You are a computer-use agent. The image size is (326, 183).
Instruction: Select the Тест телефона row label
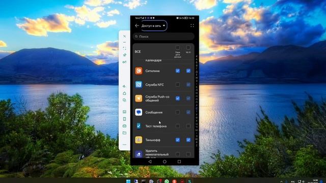tap(156, 126)
